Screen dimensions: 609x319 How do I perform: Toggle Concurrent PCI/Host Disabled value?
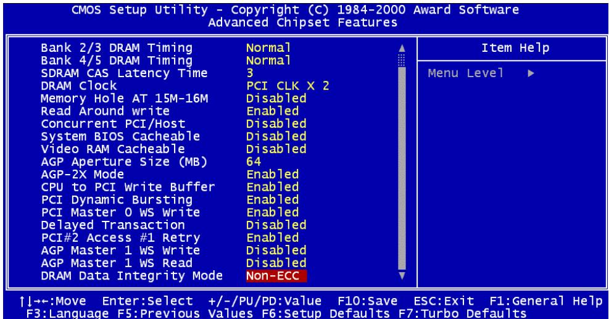[276, 123]
